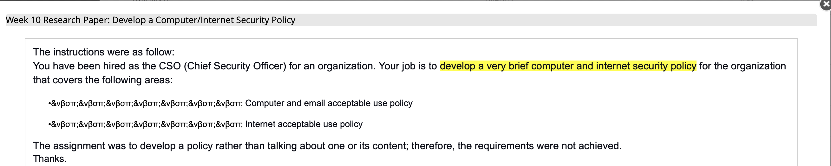This screenshot has height=166, width=831.
Task: Click "that covers the following areas:" line
Action: pyautogui.click(x=103, y=80)
